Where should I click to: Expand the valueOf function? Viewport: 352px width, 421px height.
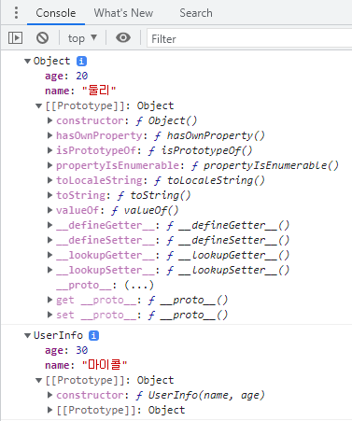pyautogui.click(x=49, y=210)
